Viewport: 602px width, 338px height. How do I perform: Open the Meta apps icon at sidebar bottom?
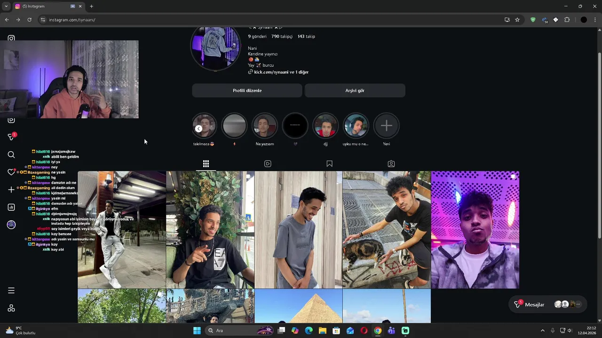coord(11,308)
